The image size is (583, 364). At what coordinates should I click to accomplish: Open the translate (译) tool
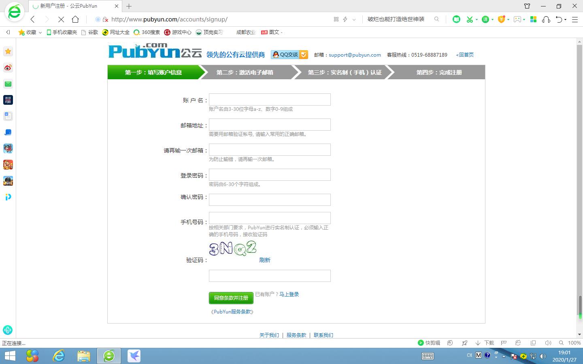click(485, 19)
